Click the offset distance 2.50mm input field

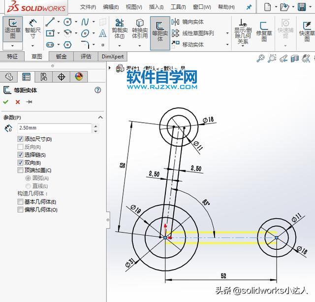pyautogui.click(x=54, y=128)
